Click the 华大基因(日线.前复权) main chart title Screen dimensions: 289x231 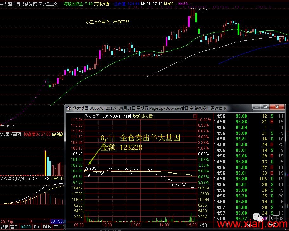(19, 4)
